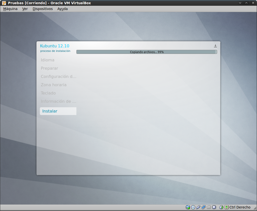Click the hard disk activity indicator
257x211 pixels.
[x=188, y=207]
